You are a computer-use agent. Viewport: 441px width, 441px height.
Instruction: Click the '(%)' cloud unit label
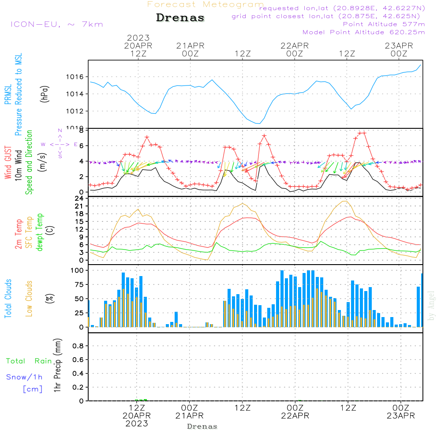tap(49, 299)
